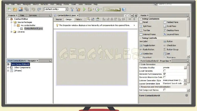This screenshot has height=111, width=197.
Task: Toggle Change Horizontal Resizability icon
Action: tap(130, 19)
